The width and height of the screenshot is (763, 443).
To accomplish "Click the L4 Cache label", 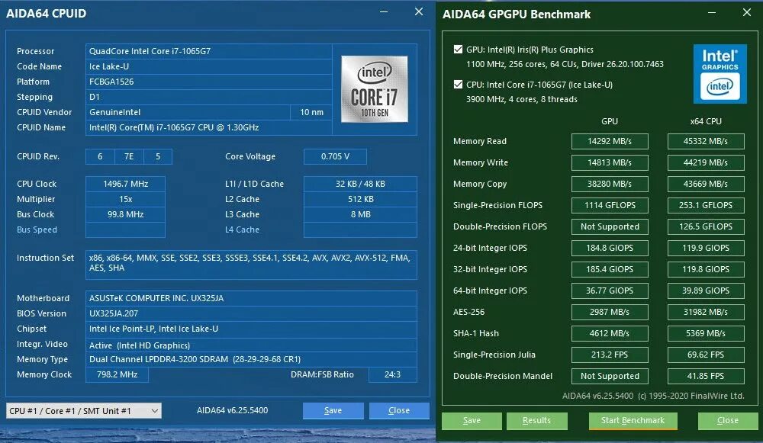I will [x=243, y=230].
